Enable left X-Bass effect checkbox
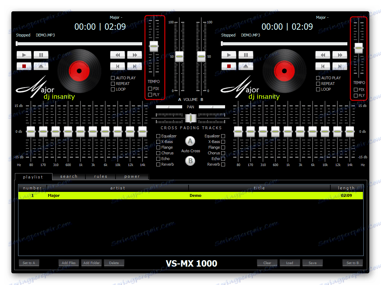Image resolution: width=381 pixels, height=285 pixels. tap(158, 142)
